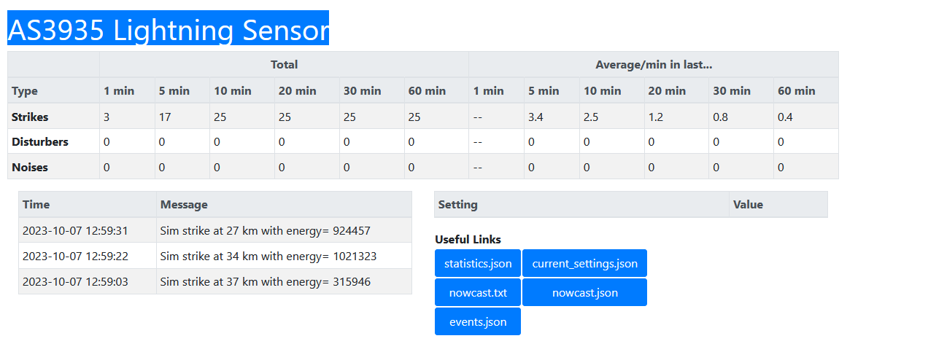The image size is (928, 360).
Task: Click the Type column header
Action: click(x=53, y=90)
